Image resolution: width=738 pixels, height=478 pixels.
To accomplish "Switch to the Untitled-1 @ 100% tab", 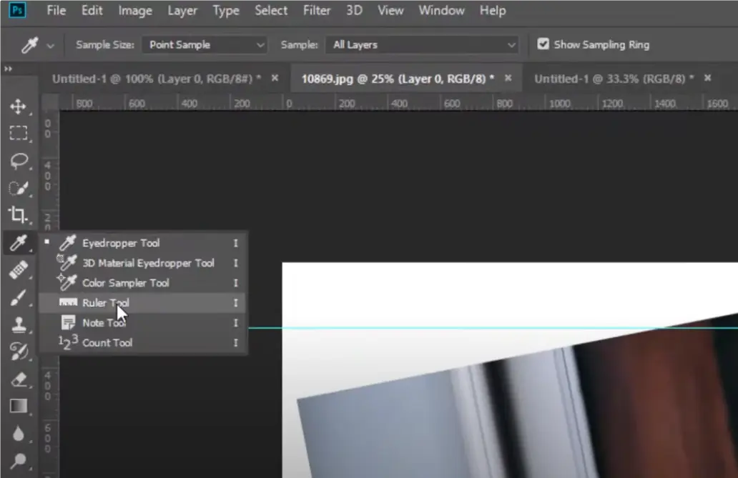I will click(157, 79).
